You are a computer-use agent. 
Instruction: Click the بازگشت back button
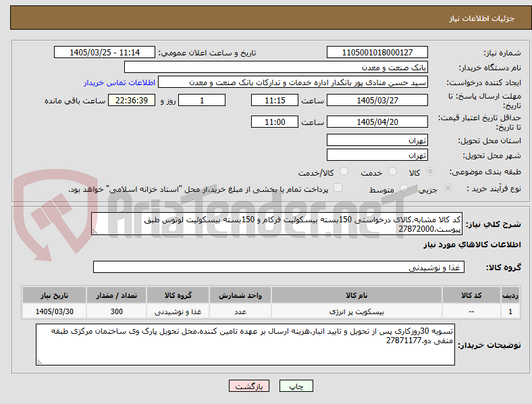pos(249,386)
